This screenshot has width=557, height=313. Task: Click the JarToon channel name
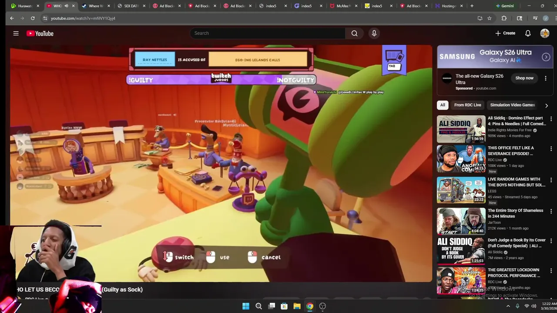pos(494,223)
